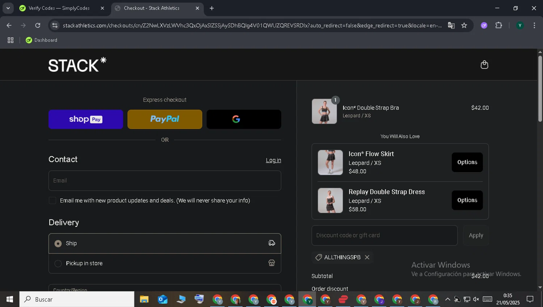543x307 pixels.
Task: Click the Subtotal label
Action: tap(322, 276)
